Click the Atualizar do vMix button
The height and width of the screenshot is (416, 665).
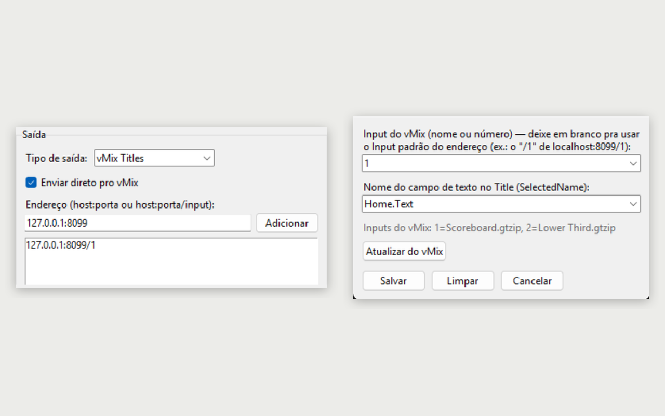[x=404, y=251]
